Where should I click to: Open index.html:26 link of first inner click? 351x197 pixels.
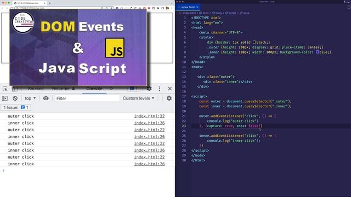coord(149,123)
